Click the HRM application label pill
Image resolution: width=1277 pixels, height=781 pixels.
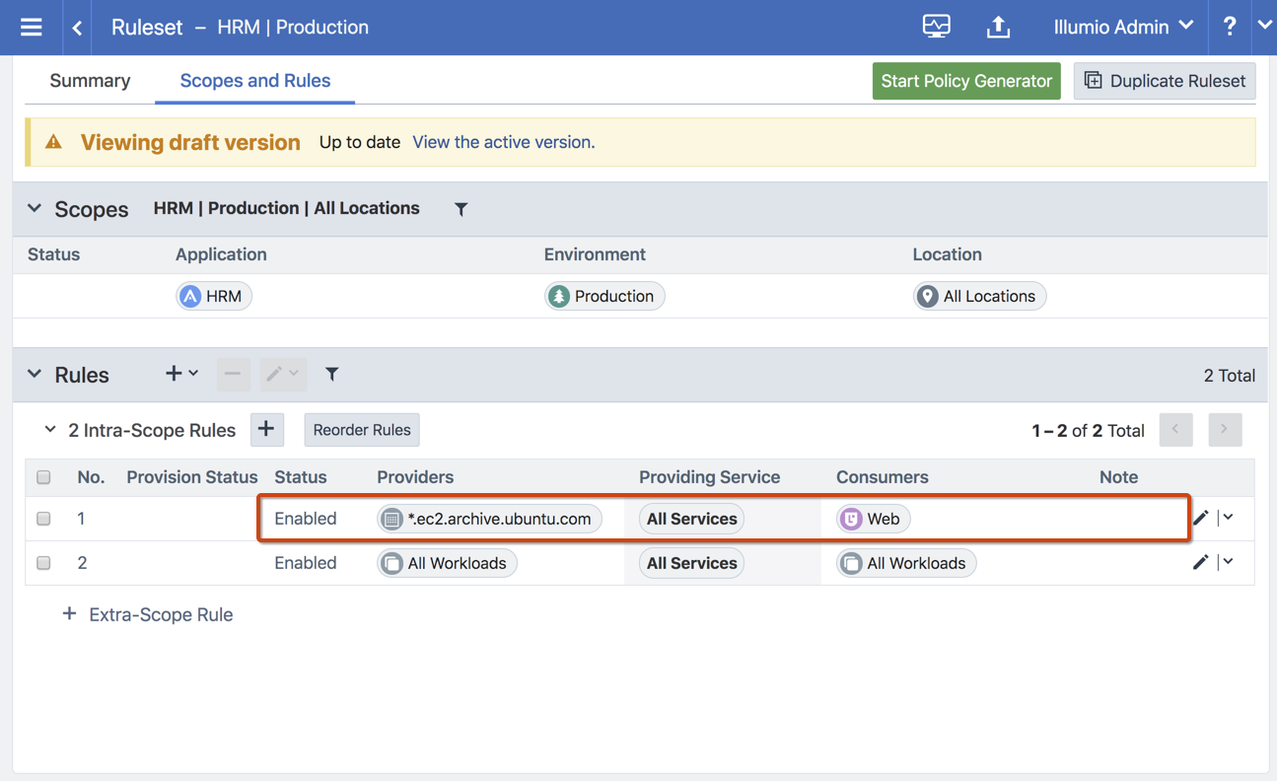coord(214,296)
